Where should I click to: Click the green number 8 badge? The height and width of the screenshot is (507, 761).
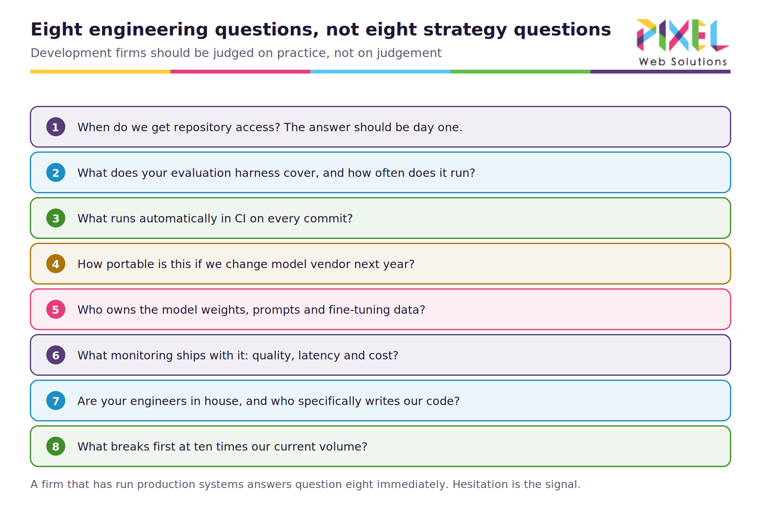[x=56, y=446]
